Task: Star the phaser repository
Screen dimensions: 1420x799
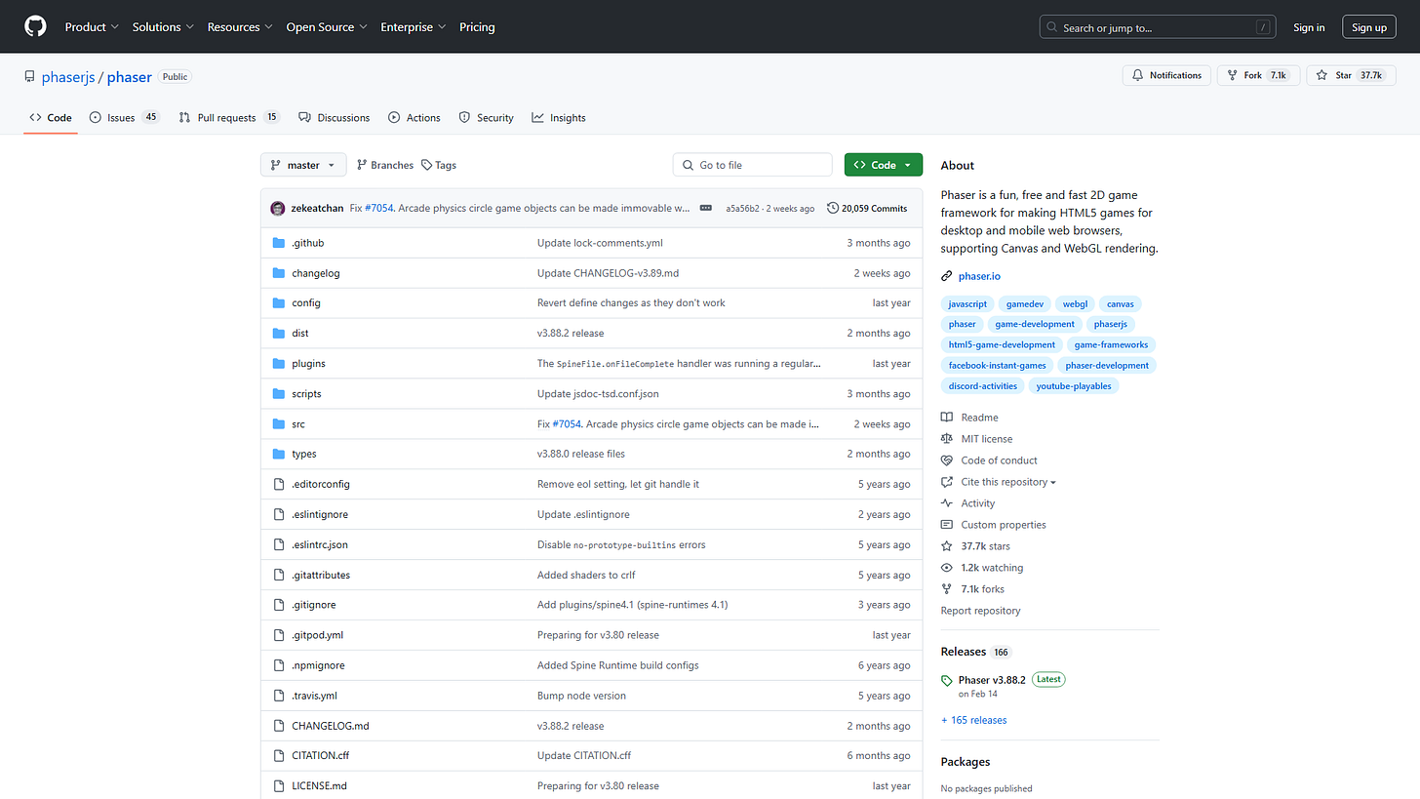Action: pyautogui.click(x=1351, y=75)
